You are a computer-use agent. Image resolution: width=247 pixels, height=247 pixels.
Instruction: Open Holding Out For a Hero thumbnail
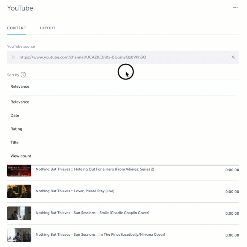pyautogui.click(x=19, y=171)
